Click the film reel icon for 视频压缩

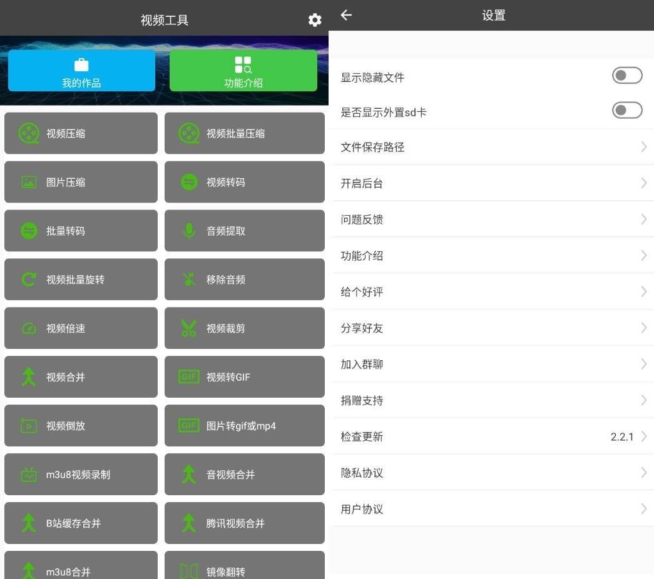click(x=29, y=133)
